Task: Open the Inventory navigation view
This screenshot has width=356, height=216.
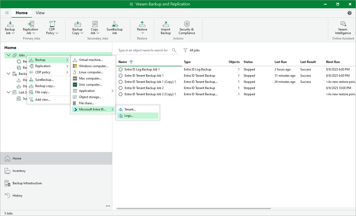Action: point(56,171)
